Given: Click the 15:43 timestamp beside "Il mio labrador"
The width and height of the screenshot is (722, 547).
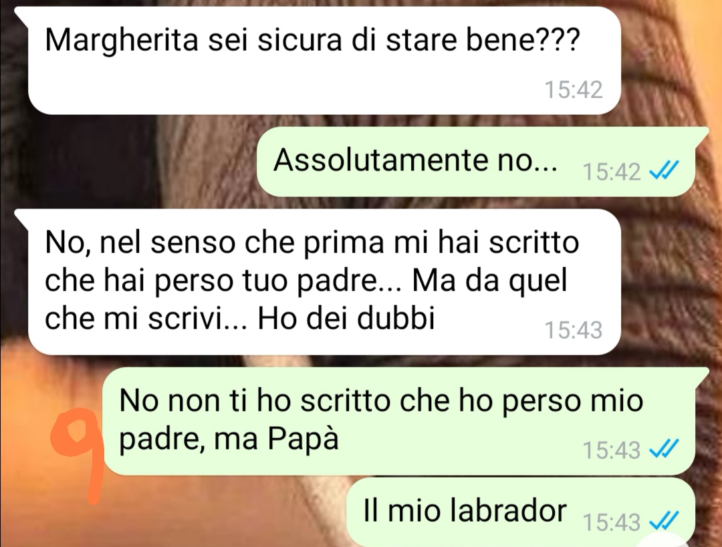Looking at the screenshot, I should click(x=612, y=522).
